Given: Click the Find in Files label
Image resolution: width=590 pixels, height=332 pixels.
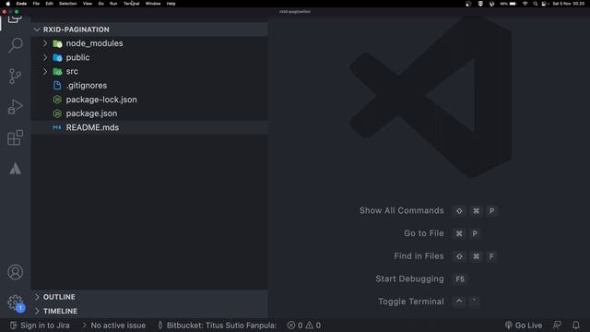Looking at the screenshot, I should (x=419, y=256).
